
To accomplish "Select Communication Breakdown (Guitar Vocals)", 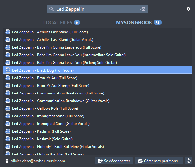I will coord(97,101).
